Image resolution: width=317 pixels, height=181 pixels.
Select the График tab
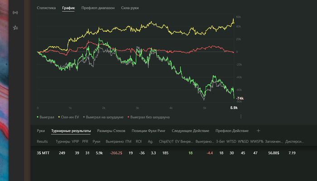tap(68, 8)
